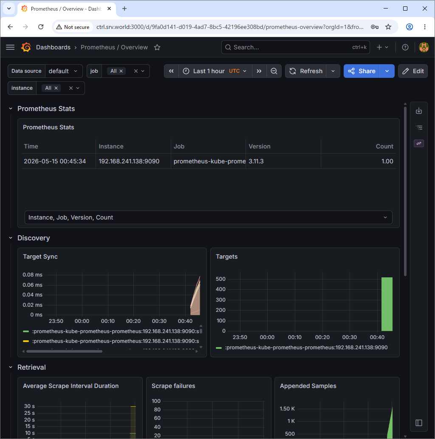Toggle the dock sidebar panel icon
The image size is (435, 439).
[419, 423]
